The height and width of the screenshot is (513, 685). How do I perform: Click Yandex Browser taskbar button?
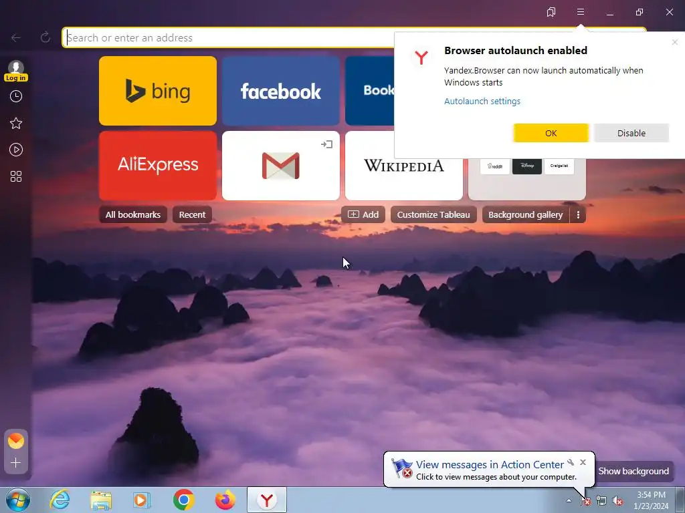(267, 500)
